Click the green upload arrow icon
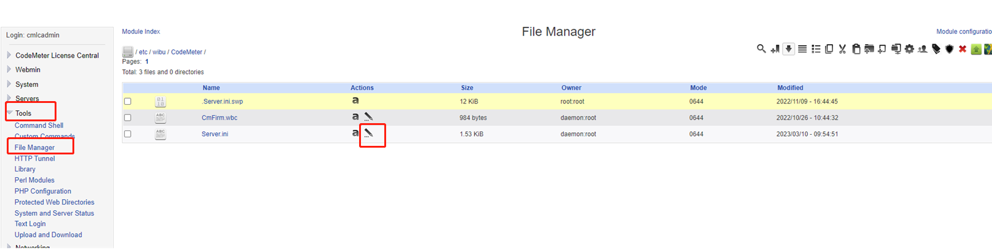 [976, 49]
